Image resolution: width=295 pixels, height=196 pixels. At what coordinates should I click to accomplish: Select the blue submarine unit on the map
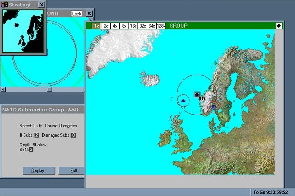[183, 99]
